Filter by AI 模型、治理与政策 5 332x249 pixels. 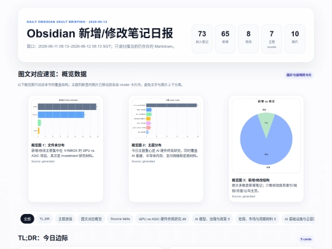pos(212,219)
